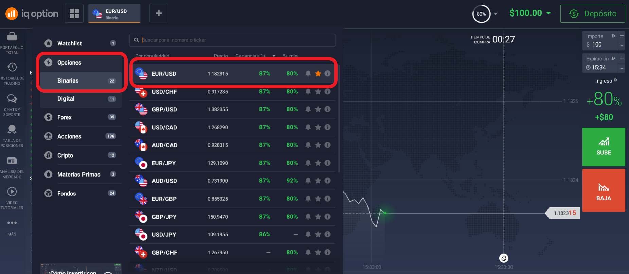Click the red BAJA button

tap(604, 190)
